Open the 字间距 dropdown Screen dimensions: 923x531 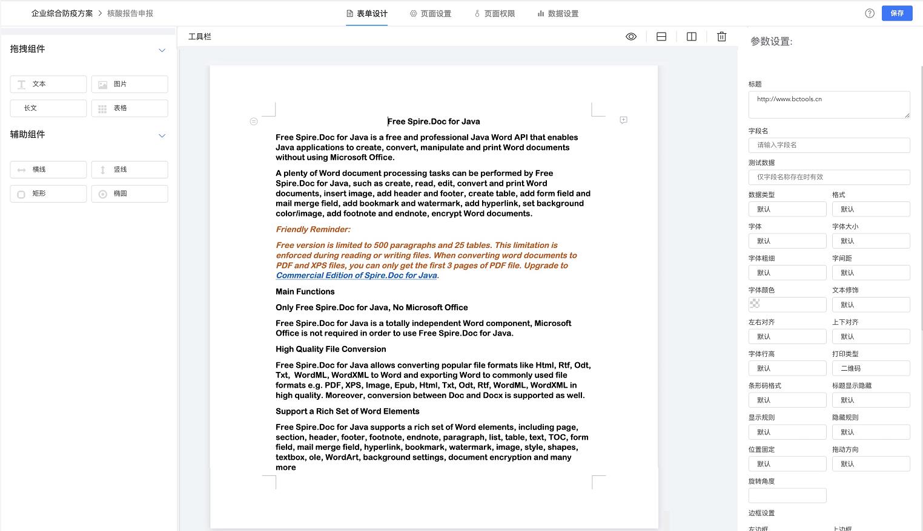point(871,273)
